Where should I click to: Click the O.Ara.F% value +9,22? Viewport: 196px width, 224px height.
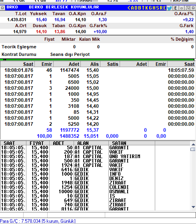(x=188, y=20)
